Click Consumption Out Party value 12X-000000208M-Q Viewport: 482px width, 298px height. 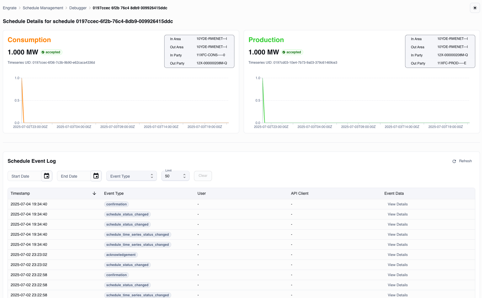point(212,63)
